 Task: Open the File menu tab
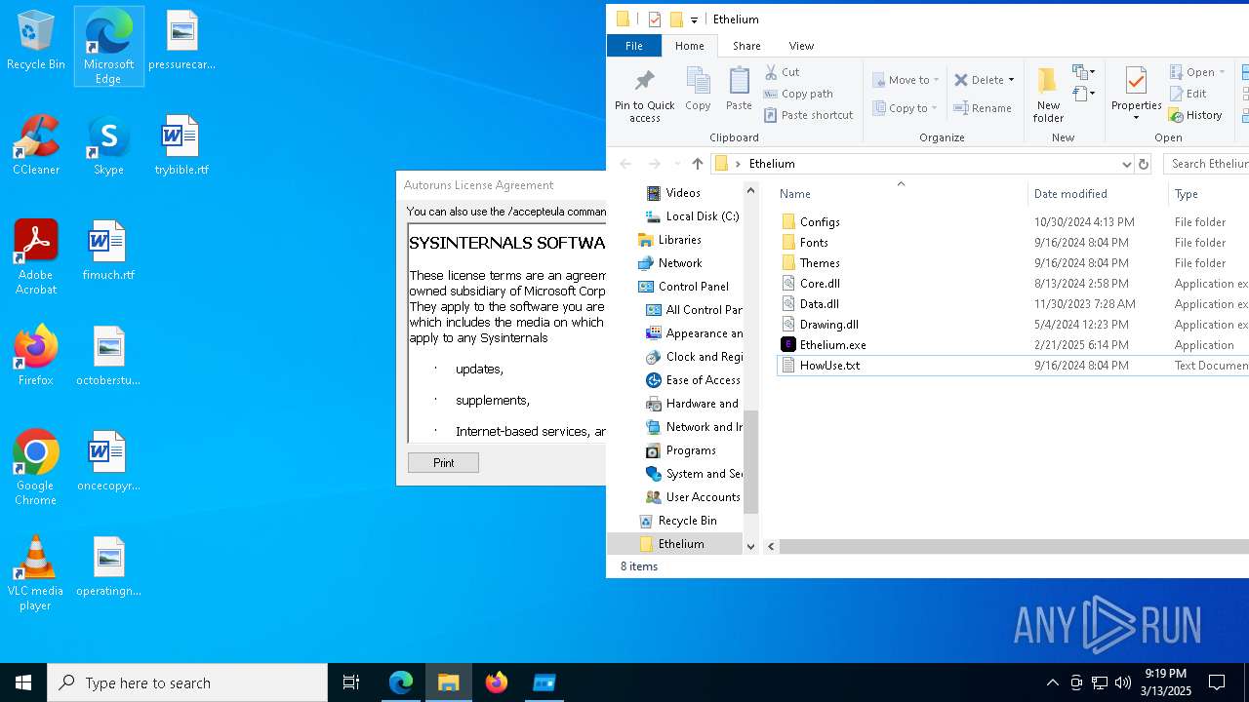click(x=634, y=46)
